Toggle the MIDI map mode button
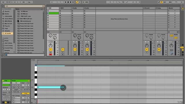Viewport: 185px width, 104px height. click(x=170, y=2)
